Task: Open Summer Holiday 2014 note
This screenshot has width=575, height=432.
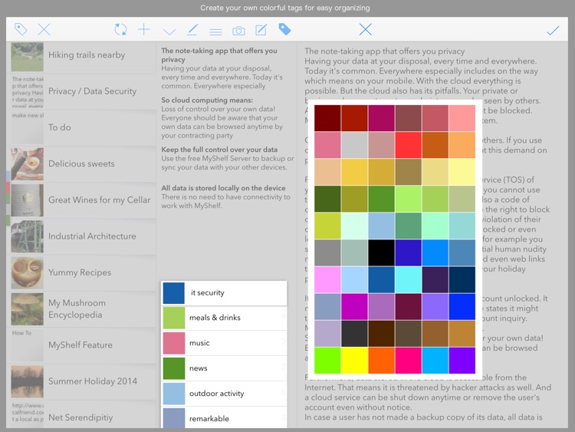Action: coord(81,381)
